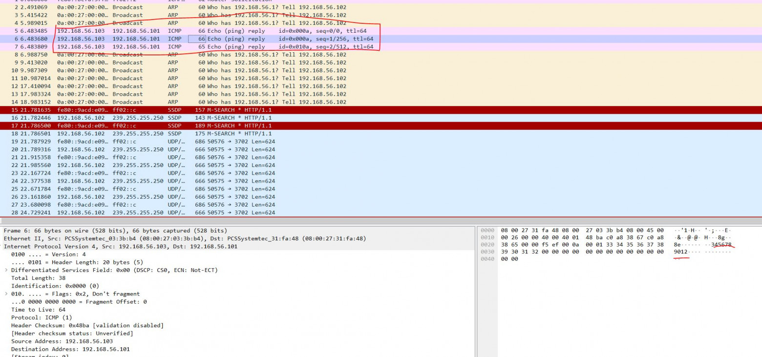Click hex dump offset 0040 label
Viewport: 762px width, 357px height.
coord(487,259)
